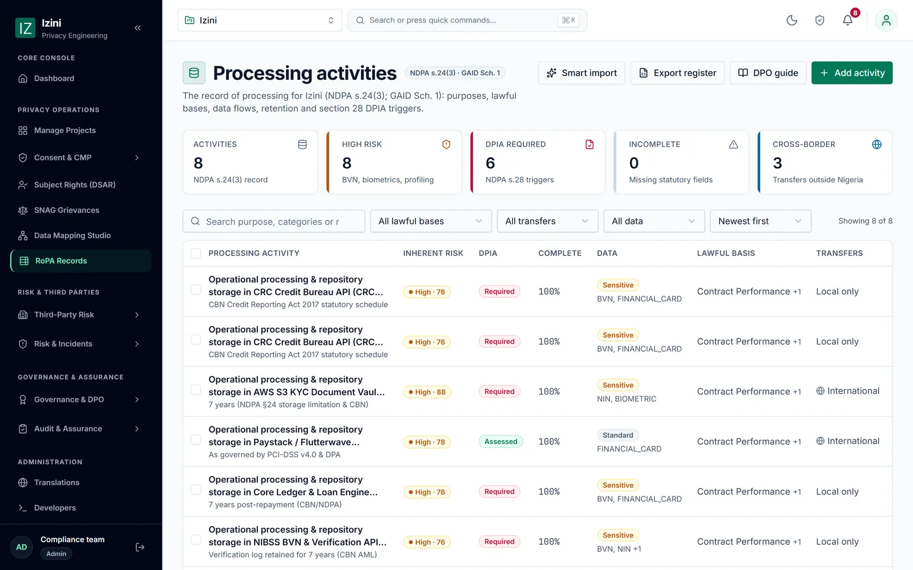This screenshot has width=913, height=570.
Task: Expand the Risk & Incidents submenu chevron
Action: pos(137,344)
